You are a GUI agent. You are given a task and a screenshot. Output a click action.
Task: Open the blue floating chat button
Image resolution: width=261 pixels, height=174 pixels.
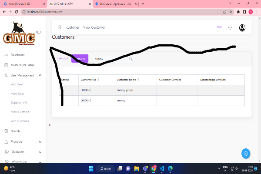[x=246, y=153]
